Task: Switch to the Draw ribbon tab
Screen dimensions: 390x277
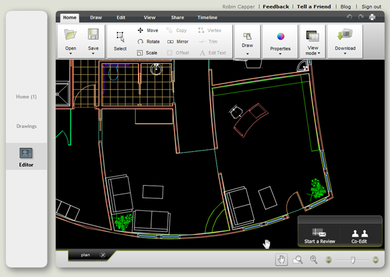Action: 95,18
